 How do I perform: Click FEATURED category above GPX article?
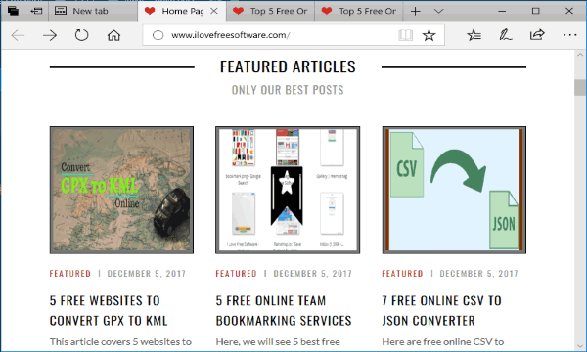[70, 274]
